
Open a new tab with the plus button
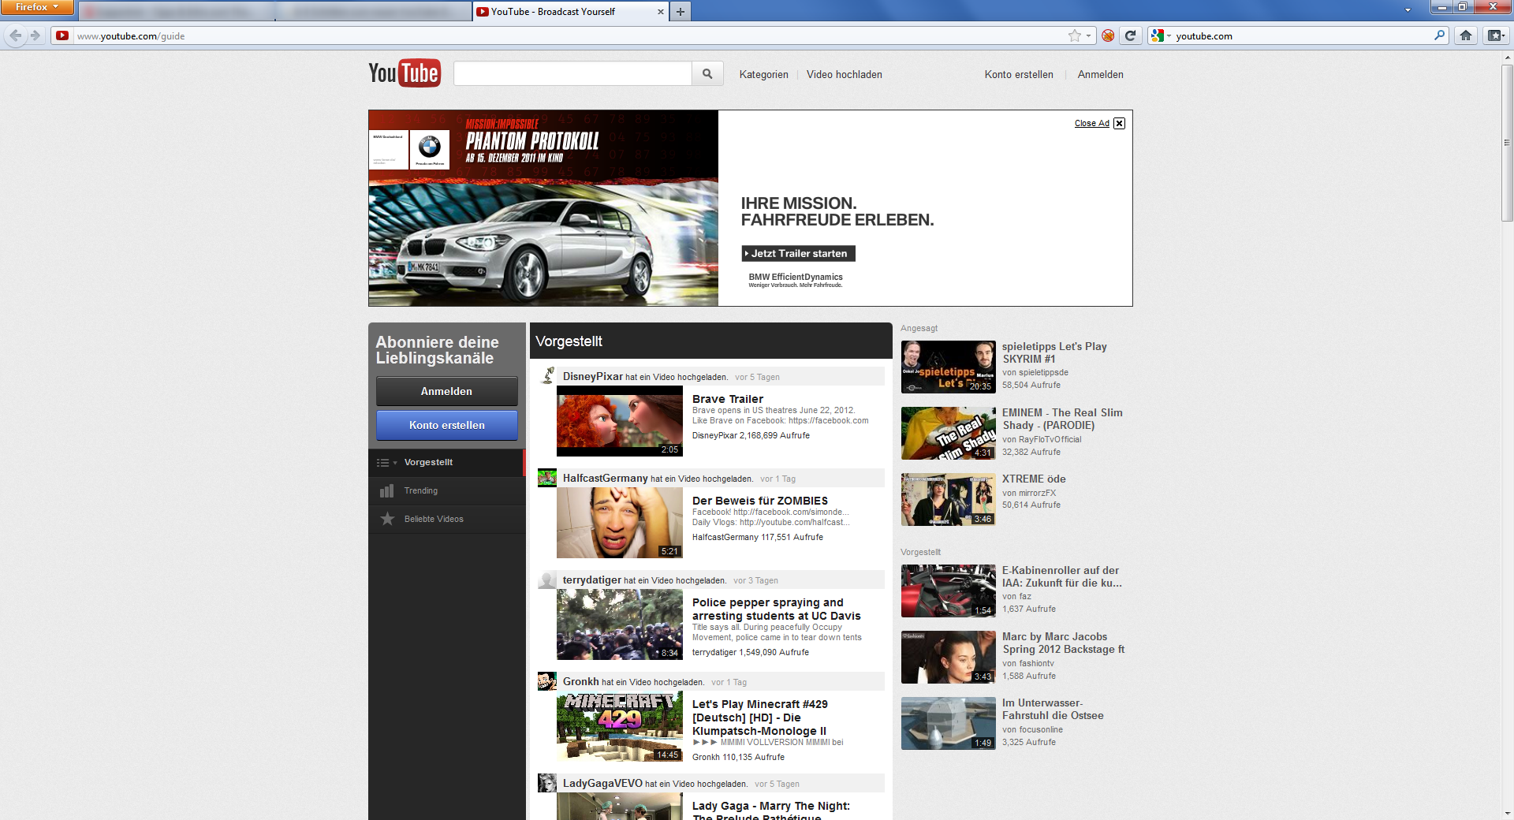pos(681,12)
